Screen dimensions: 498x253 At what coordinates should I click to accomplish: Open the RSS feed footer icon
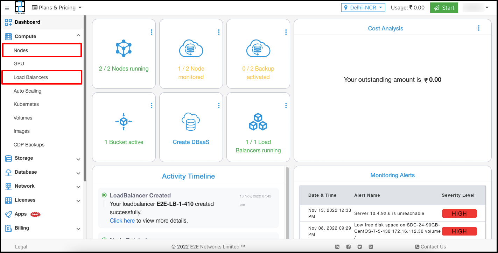click(371, 247)
